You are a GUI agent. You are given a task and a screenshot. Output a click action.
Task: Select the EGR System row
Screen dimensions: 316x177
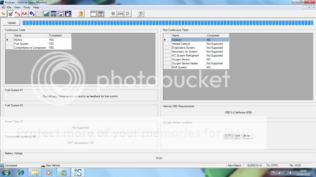click(196, 67)
